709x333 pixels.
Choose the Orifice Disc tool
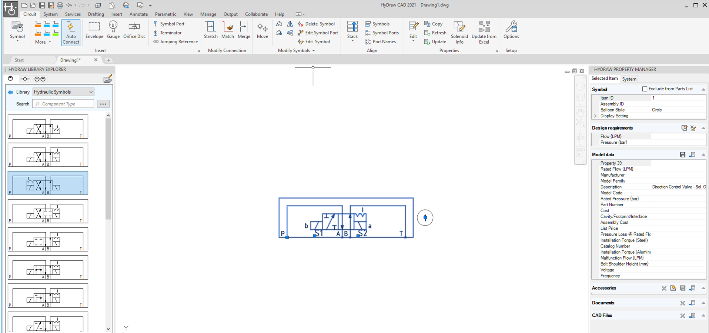click(134, 30)
